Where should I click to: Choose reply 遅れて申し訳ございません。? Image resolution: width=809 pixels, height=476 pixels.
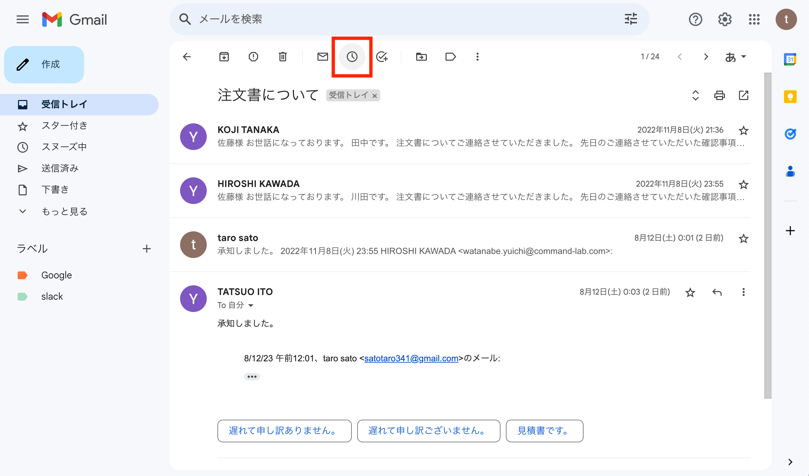(x=429, y=431)
